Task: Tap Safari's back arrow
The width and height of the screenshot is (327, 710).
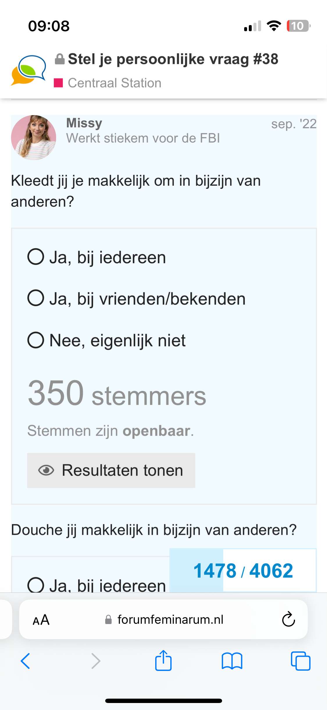Action: click(26, 661)
